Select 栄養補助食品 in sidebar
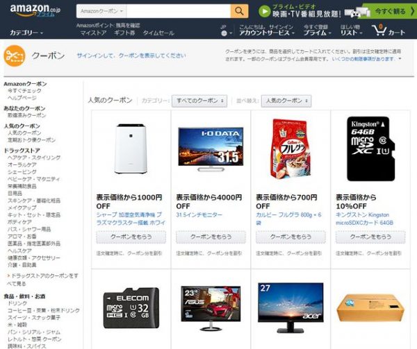The width and height of the screenshot is (417, 349). click(22, 187)
